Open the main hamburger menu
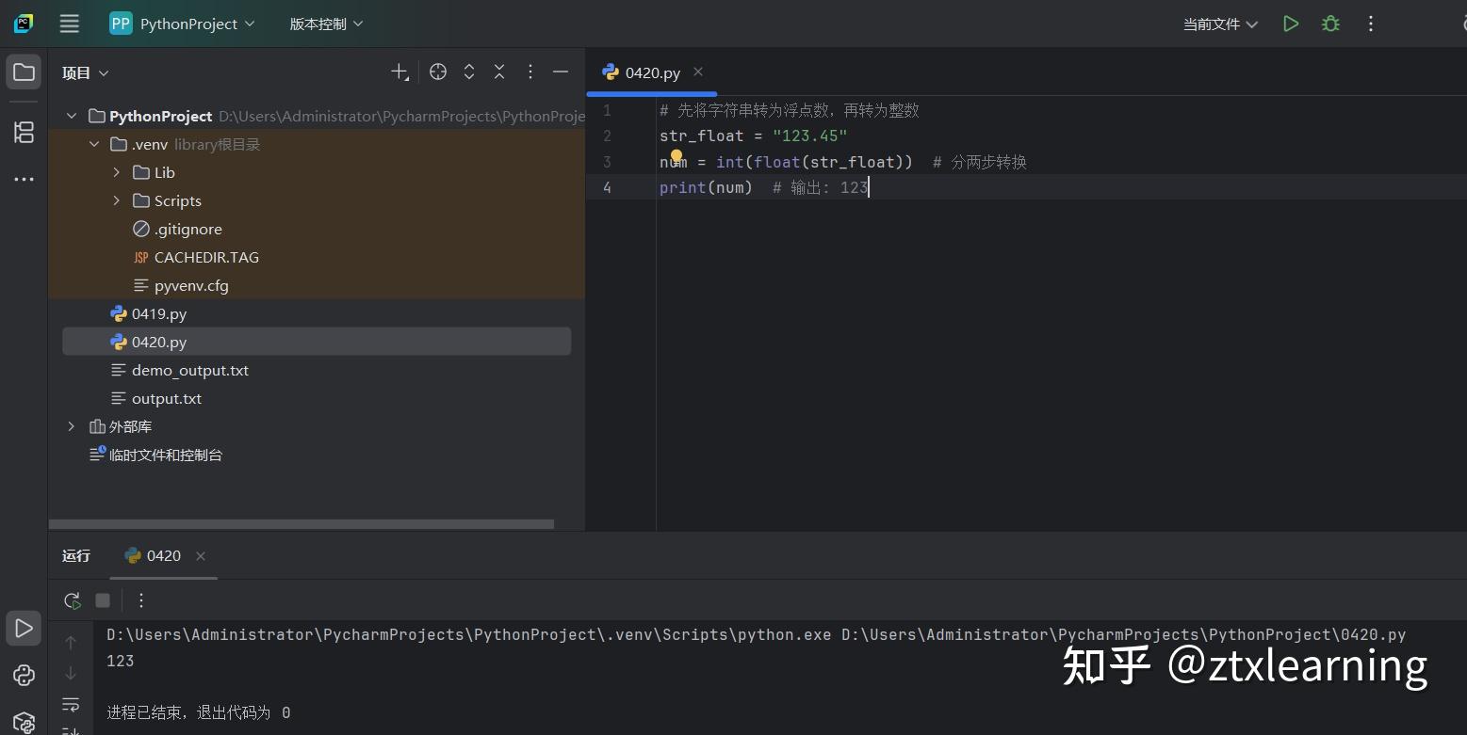Image resolution: width=1467 pixels, height=735 pixels. [x=69, y=23]
